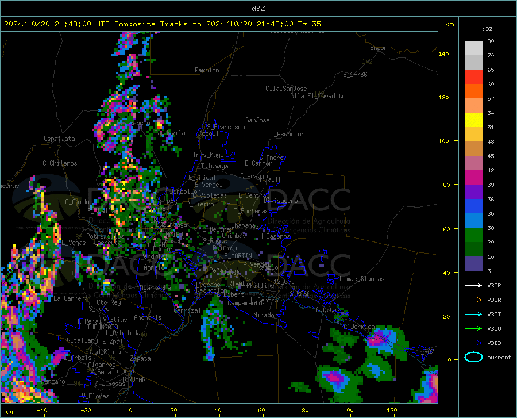
Task: Click the 'current' legend label text
Action: point(499,357)
